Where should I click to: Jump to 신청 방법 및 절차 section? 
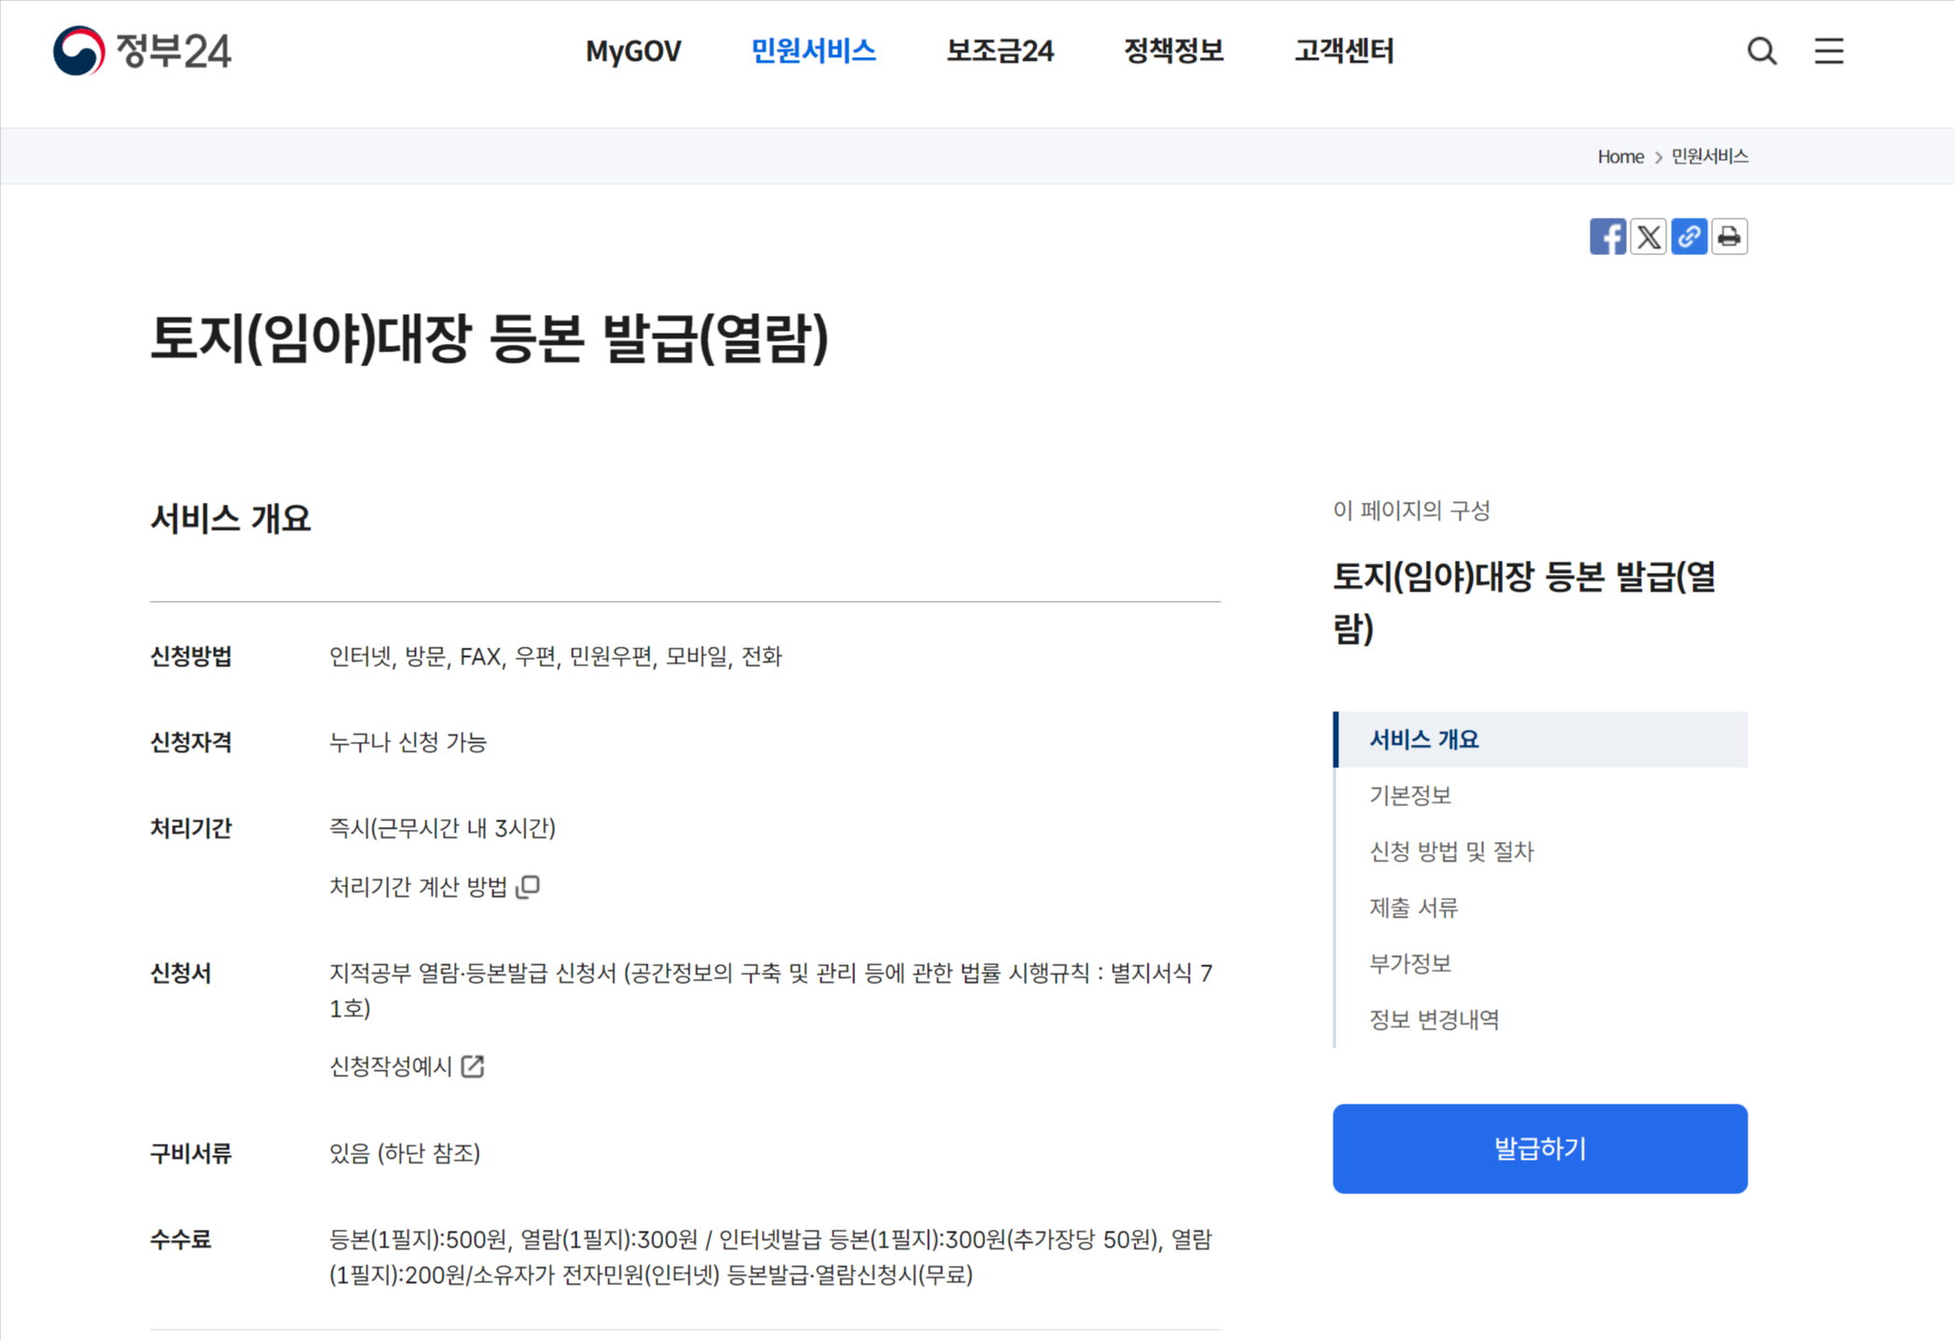1450,851
